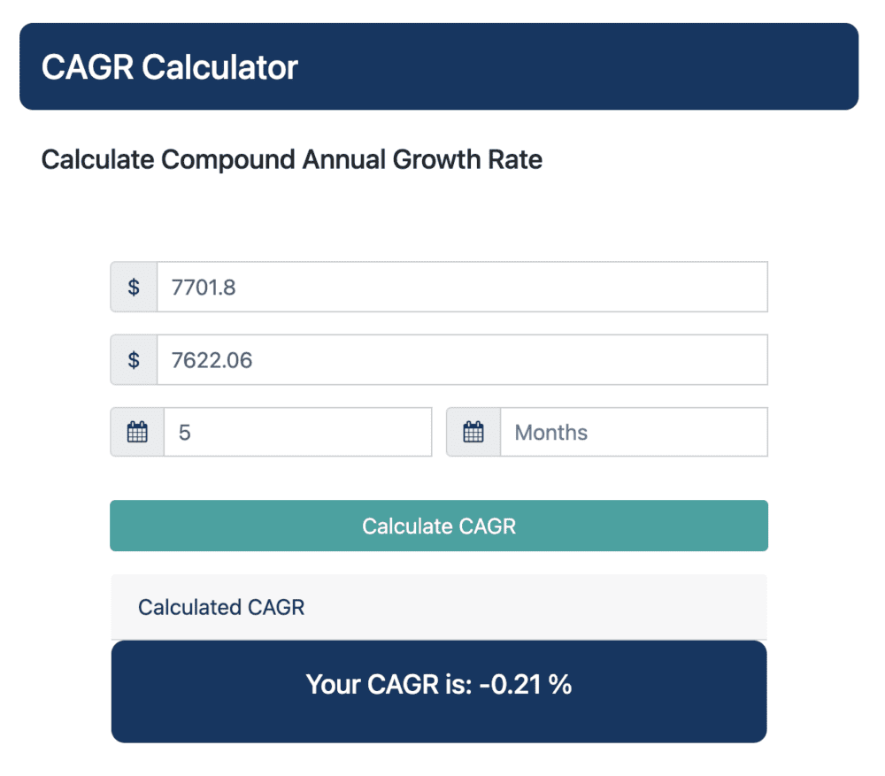Select the field containing 7701.8
The image size is (885, 776).
[x=461, y=287]
